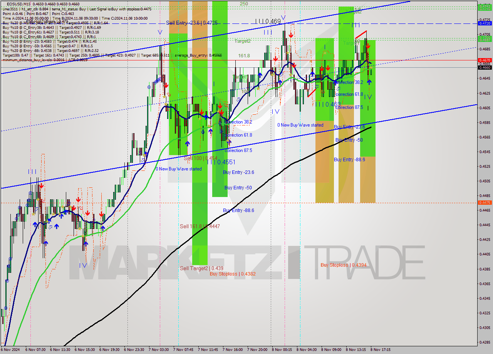Select the 'Buy %20 @ Entry -88: 0.4538' row
This screenshot has height=354, width=493.
pyautogui.click(x=50, y=50)
